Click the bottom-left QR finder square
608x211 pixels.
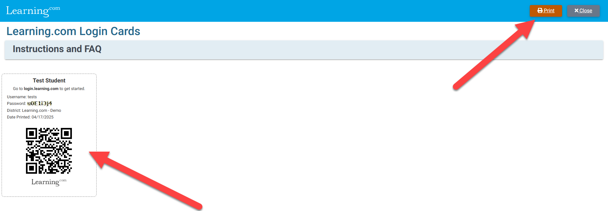coord(32,168)
